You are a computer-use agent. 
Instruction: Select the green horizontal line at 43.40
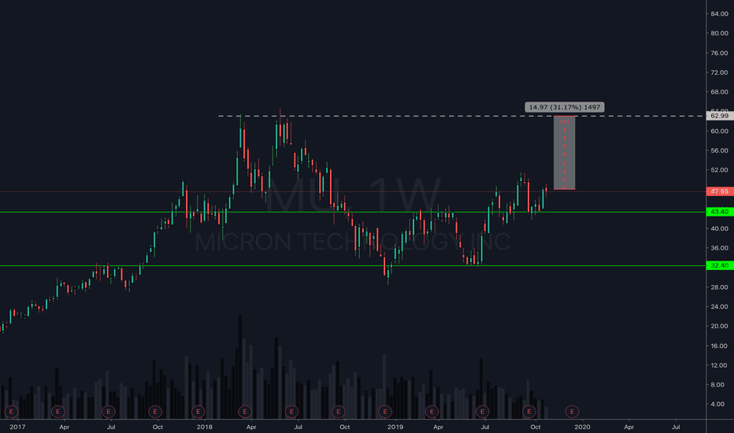coord(353,212)
